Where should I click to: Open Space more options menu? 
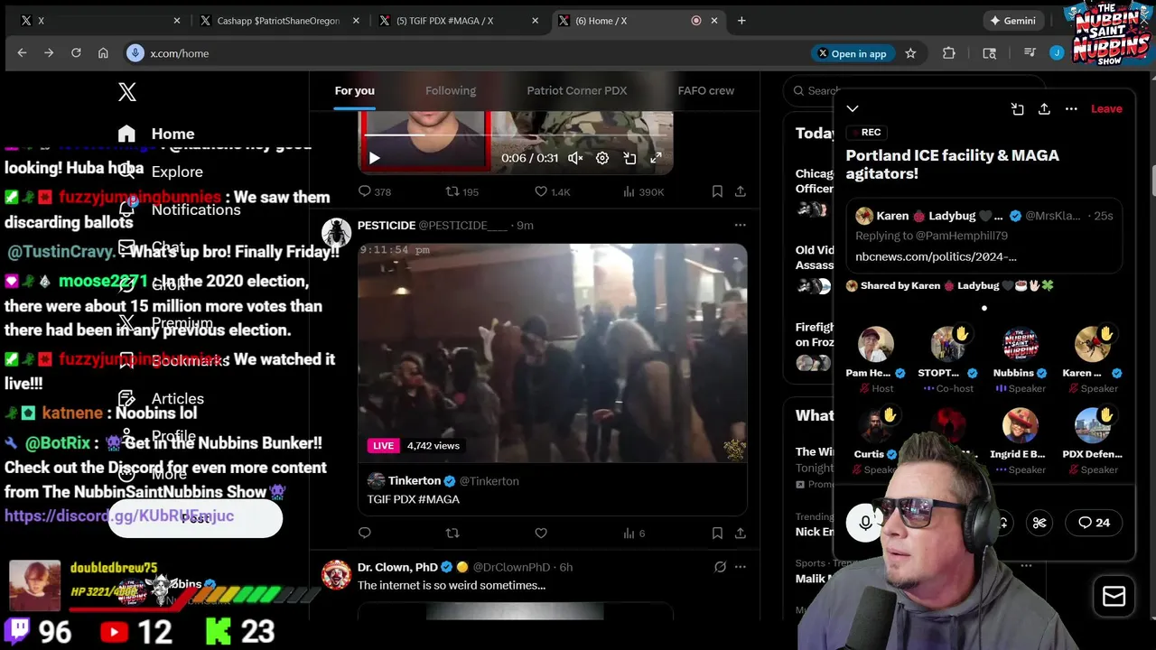coord(1071,108)
